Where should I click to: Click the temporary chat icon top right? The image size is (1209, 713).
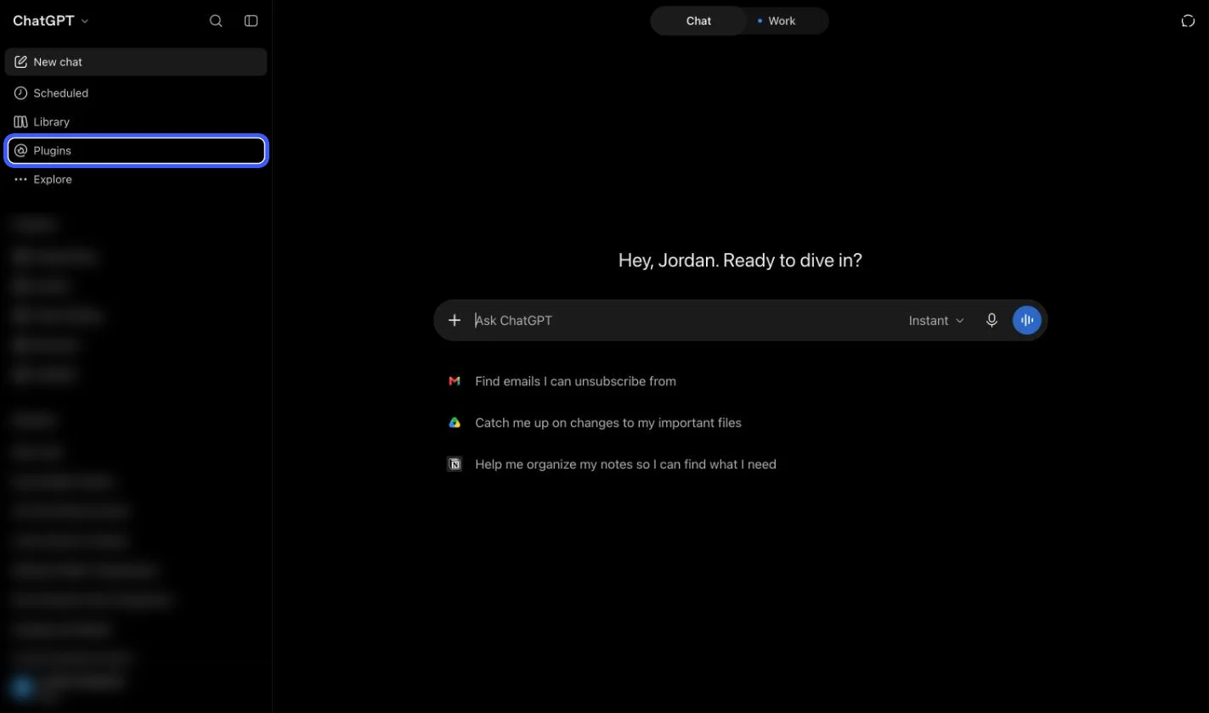[x=1188, y=20]
